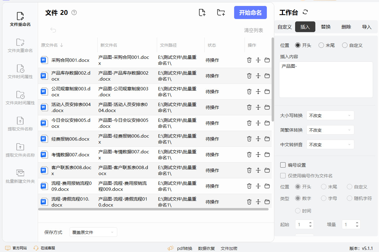Expand the 大小写转换 dropdown
Viewport: 379px width, 252px height.
coord(330,115)
